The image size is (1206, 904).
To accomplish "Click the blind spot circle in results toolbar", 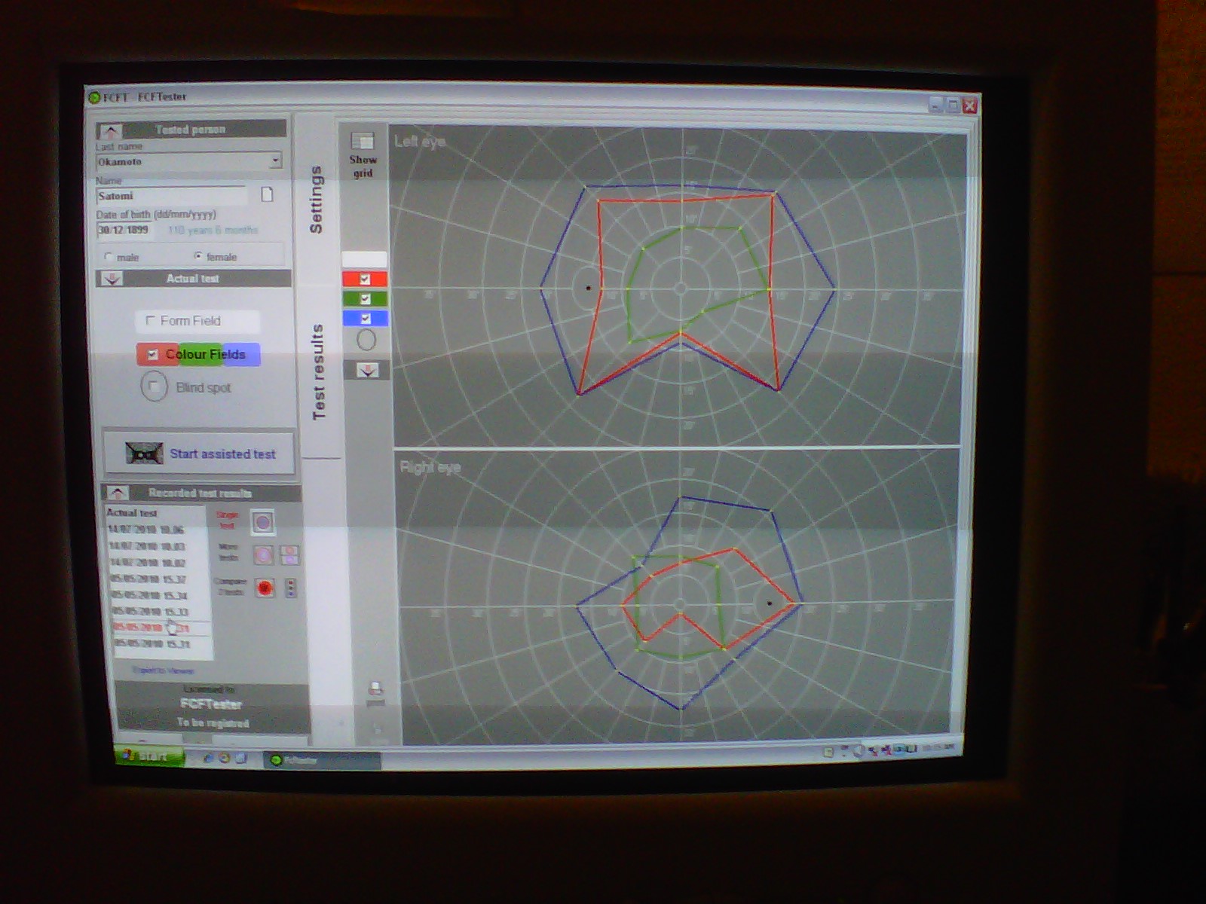I will pos(366,341).
